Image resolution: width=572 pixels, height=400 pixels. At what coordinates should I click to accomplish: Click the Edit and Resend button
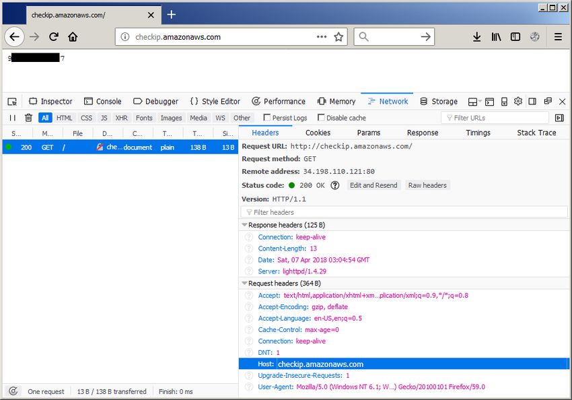tap(373, 185)
